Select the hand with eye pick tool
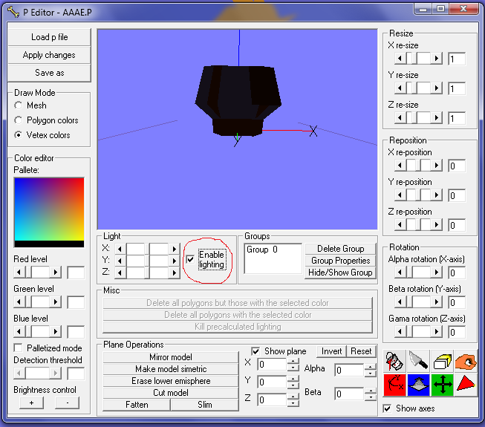Viewport: 485px width, 427px height. coord(466,361)
